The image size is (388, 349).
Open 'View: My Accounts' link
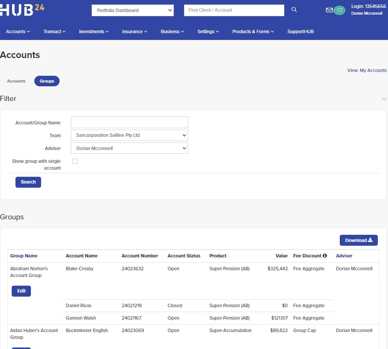coord(367,70)
